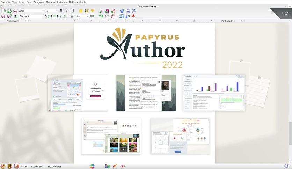Click the New document icon

click(3, 11)
